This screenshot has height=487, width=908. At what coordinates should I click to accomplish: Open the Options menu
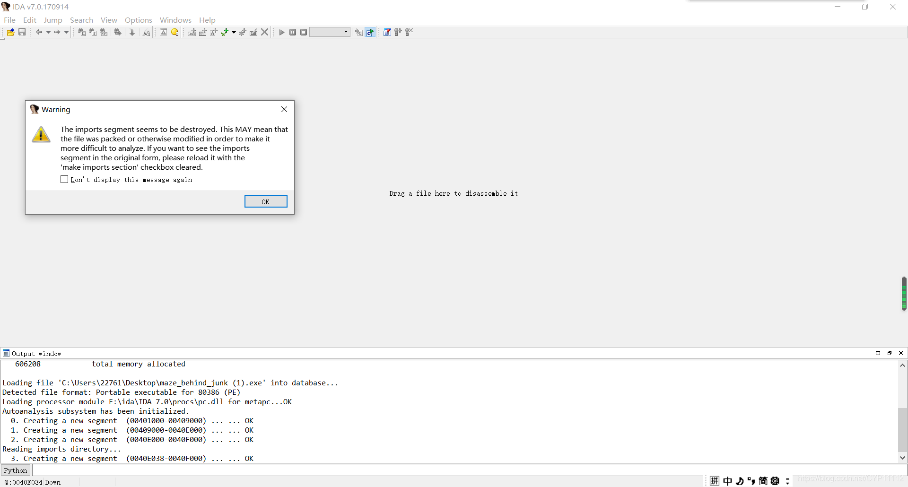(139, 20)
